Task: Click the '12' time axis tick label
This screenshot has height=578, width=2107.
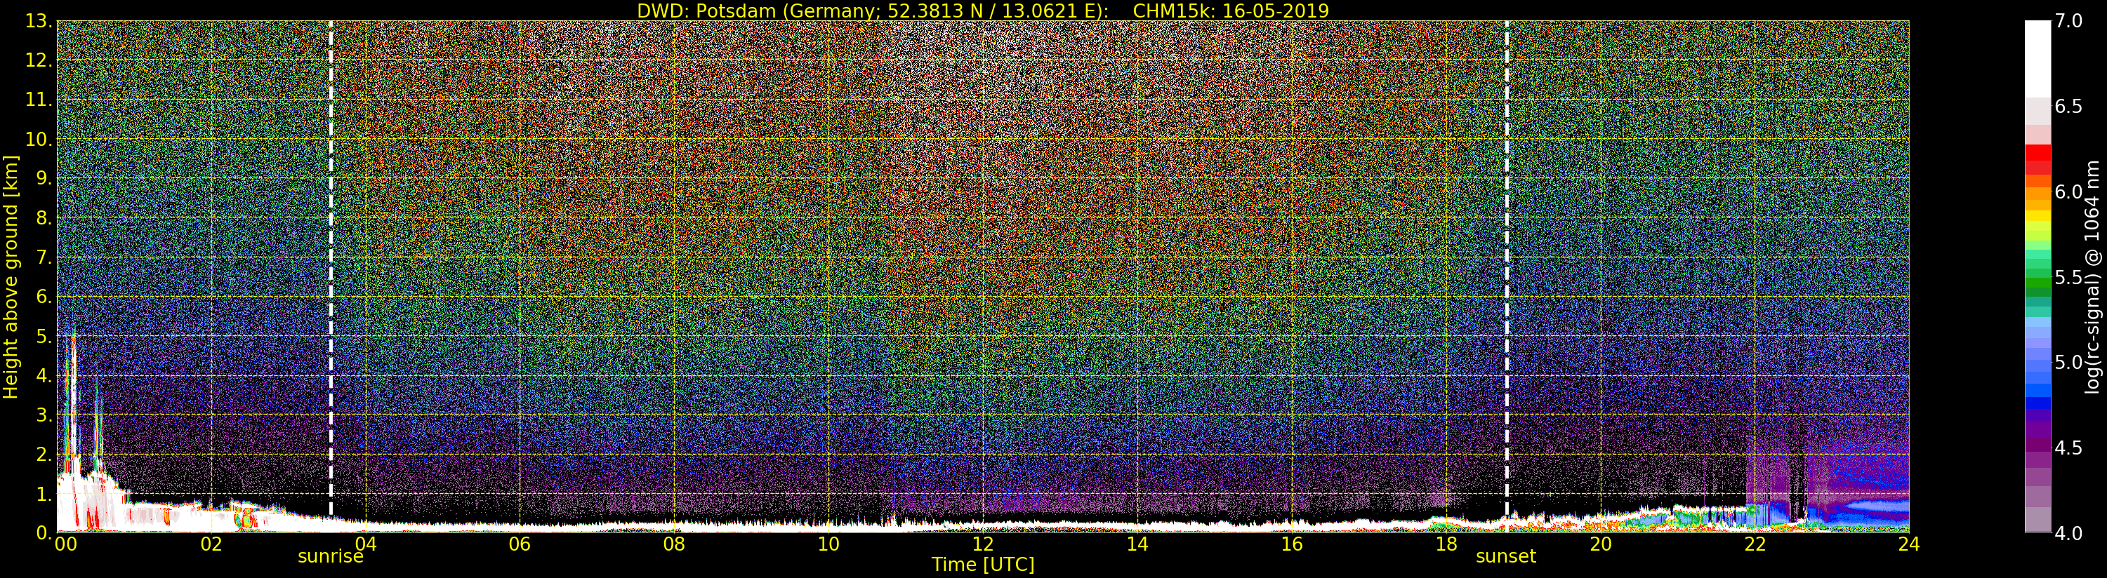Action: click(982, 544)
